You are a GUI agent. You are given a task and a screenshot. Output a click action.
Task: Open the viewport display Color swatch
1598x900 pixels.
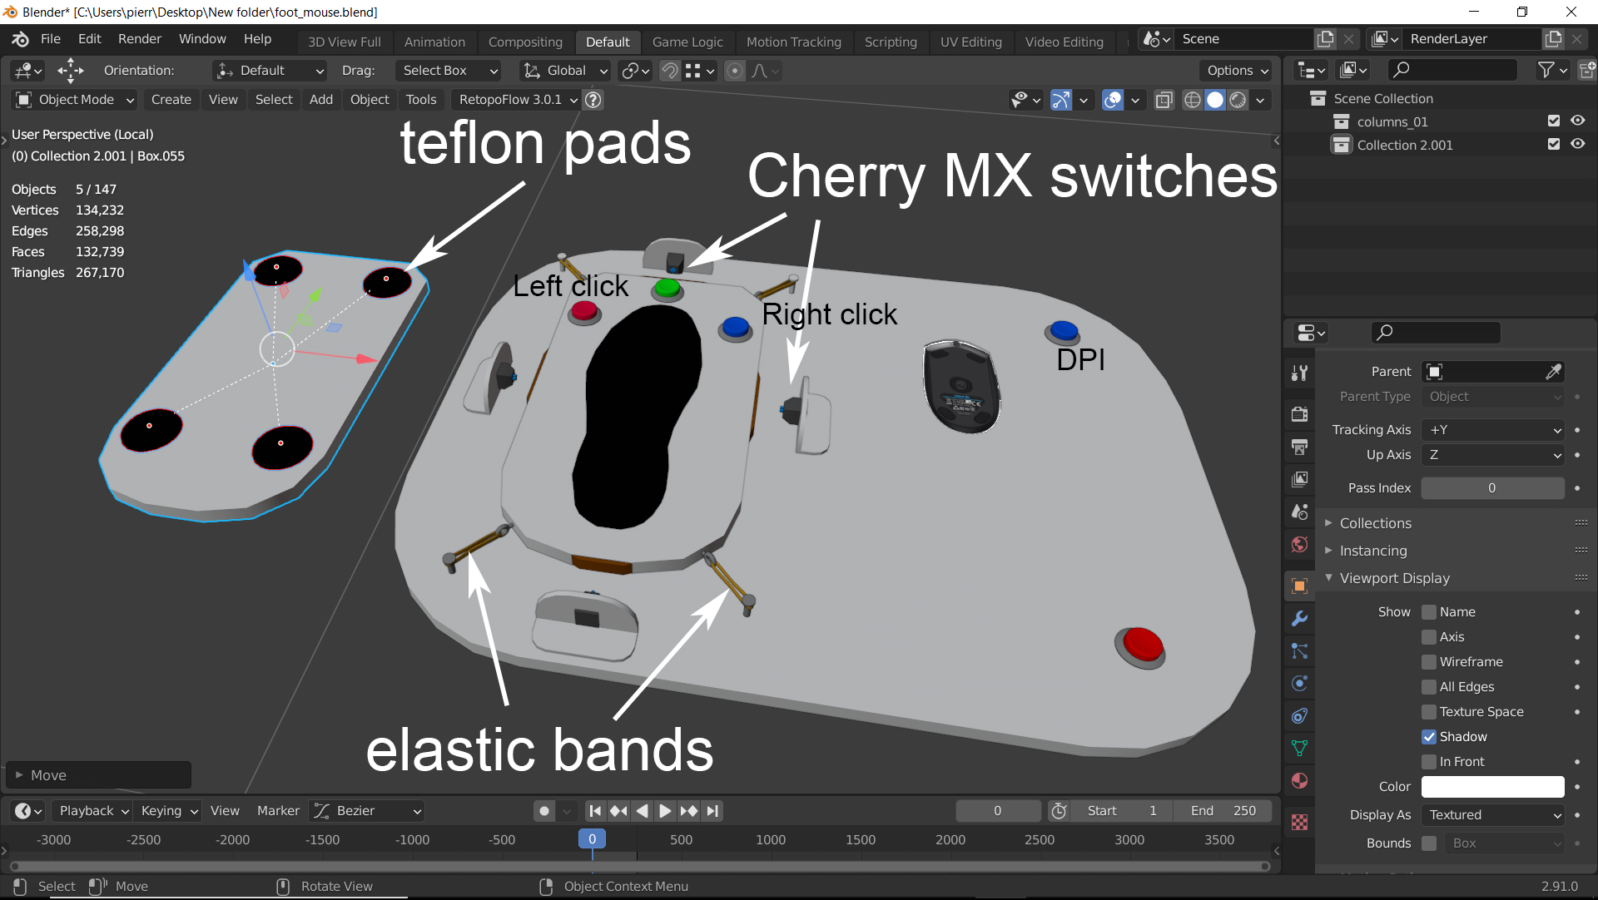[x=1493, y=787]
